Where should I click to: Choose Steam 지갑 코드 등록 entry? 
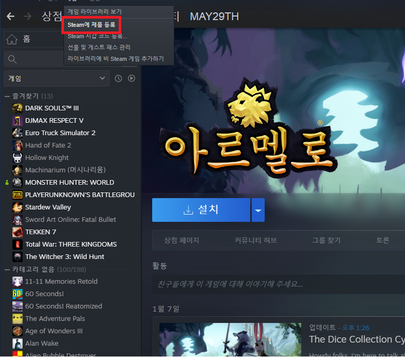click(98, 36)
